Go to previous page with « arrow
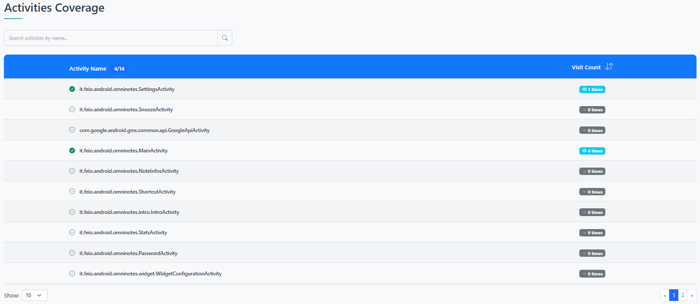 (664, 295)
